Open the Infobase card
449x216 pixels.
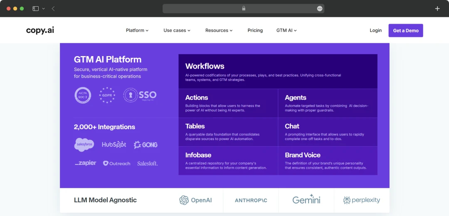tap(228, 161)
